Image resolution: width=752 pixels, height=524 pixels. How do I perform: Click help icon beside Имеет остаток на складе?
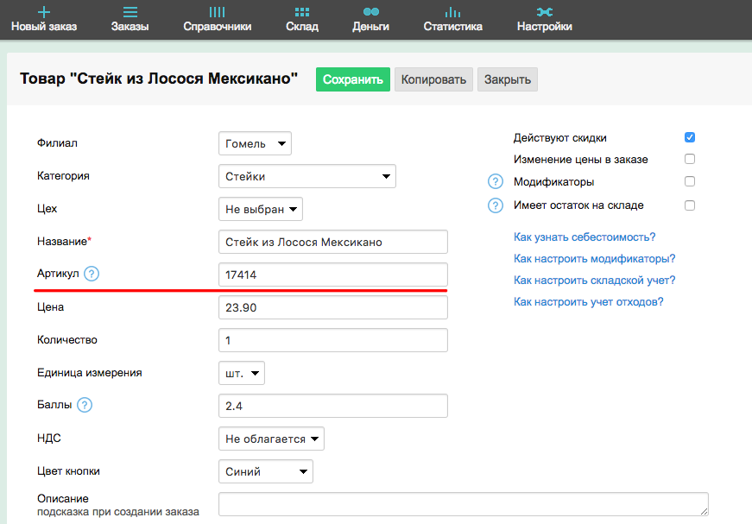[x=496, y=205]
